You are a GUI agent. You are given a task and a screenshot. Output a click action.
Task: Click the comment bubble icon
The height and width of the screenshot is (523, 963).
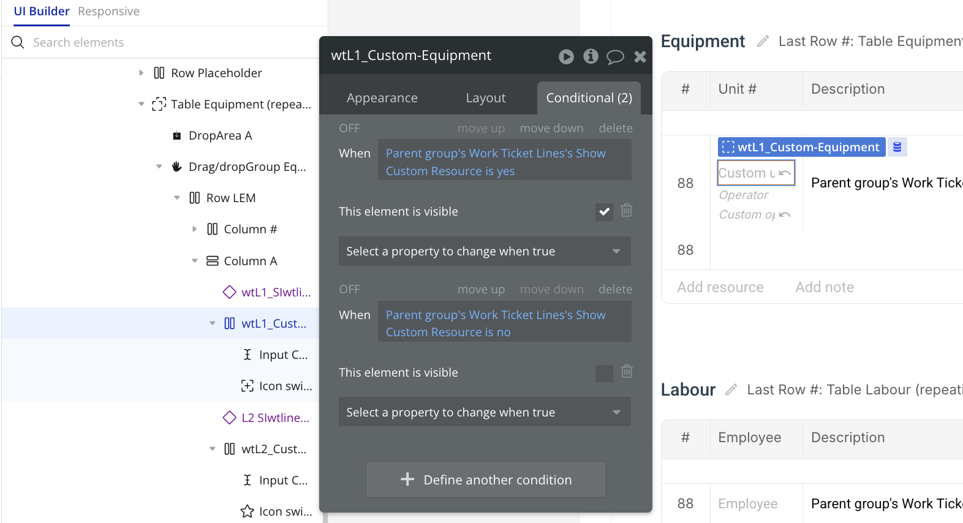coord(615,57)
